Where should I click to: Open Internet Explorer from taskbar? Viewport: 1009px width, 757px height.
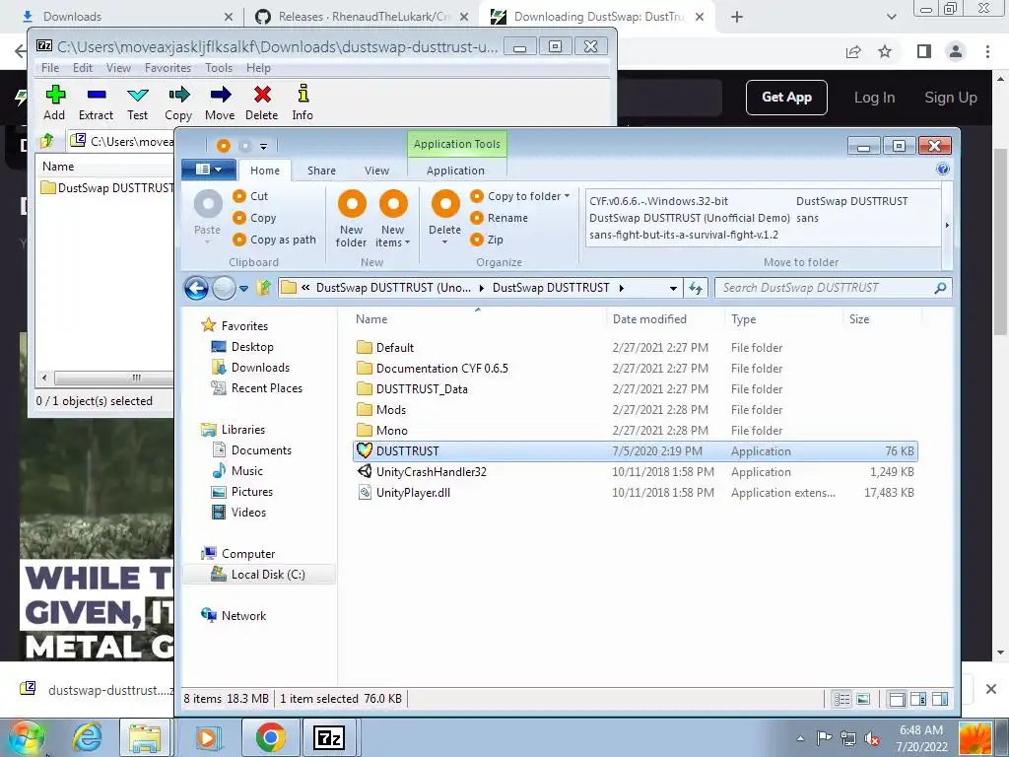87,737
